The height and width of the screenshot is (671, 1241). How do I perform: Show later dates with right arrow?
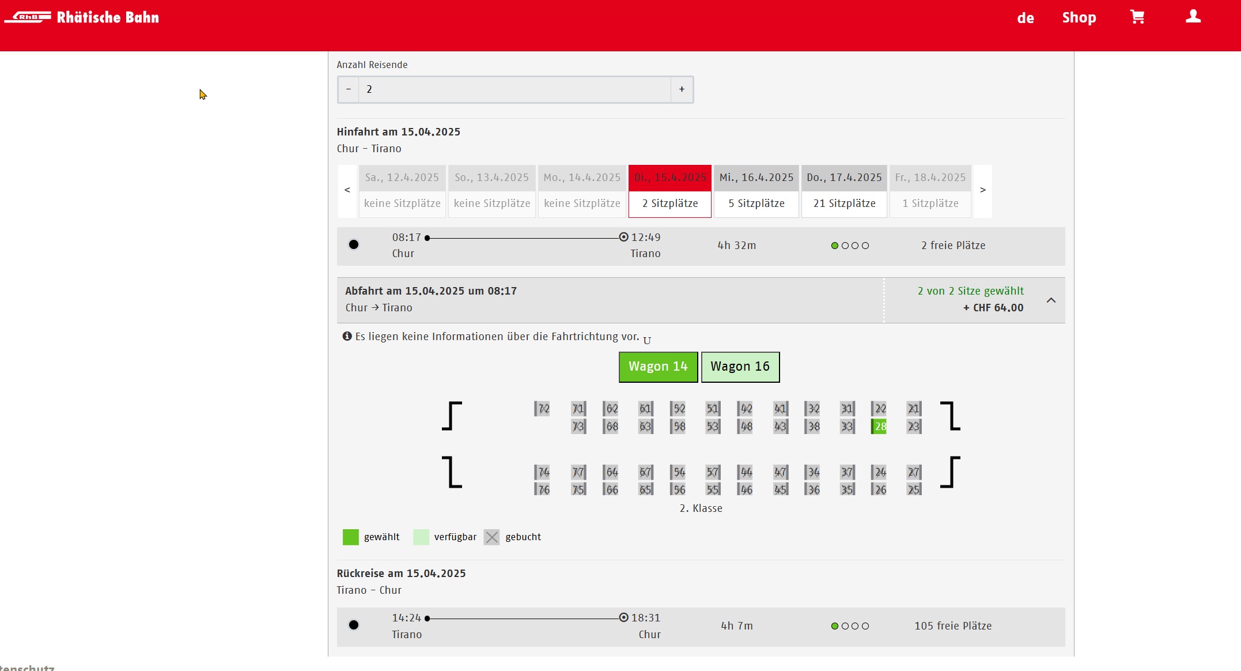point(983,190)
